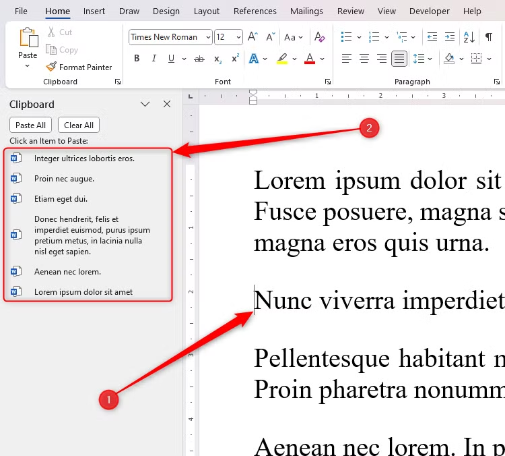Click the Cut scissors icon
This screenshot has width=505, height=456.
(51, 32)
